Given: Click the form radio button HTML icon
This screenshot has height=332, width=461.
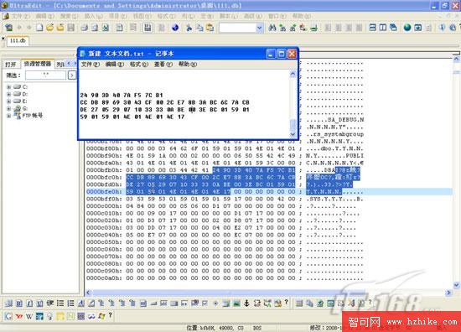Looking at the screenshot, I should [x=215, y=303].
